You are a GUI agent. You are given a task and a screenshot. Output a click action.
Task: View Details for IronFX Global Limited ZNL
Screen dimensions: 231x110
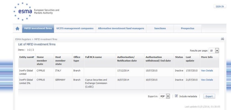[207, 80]
